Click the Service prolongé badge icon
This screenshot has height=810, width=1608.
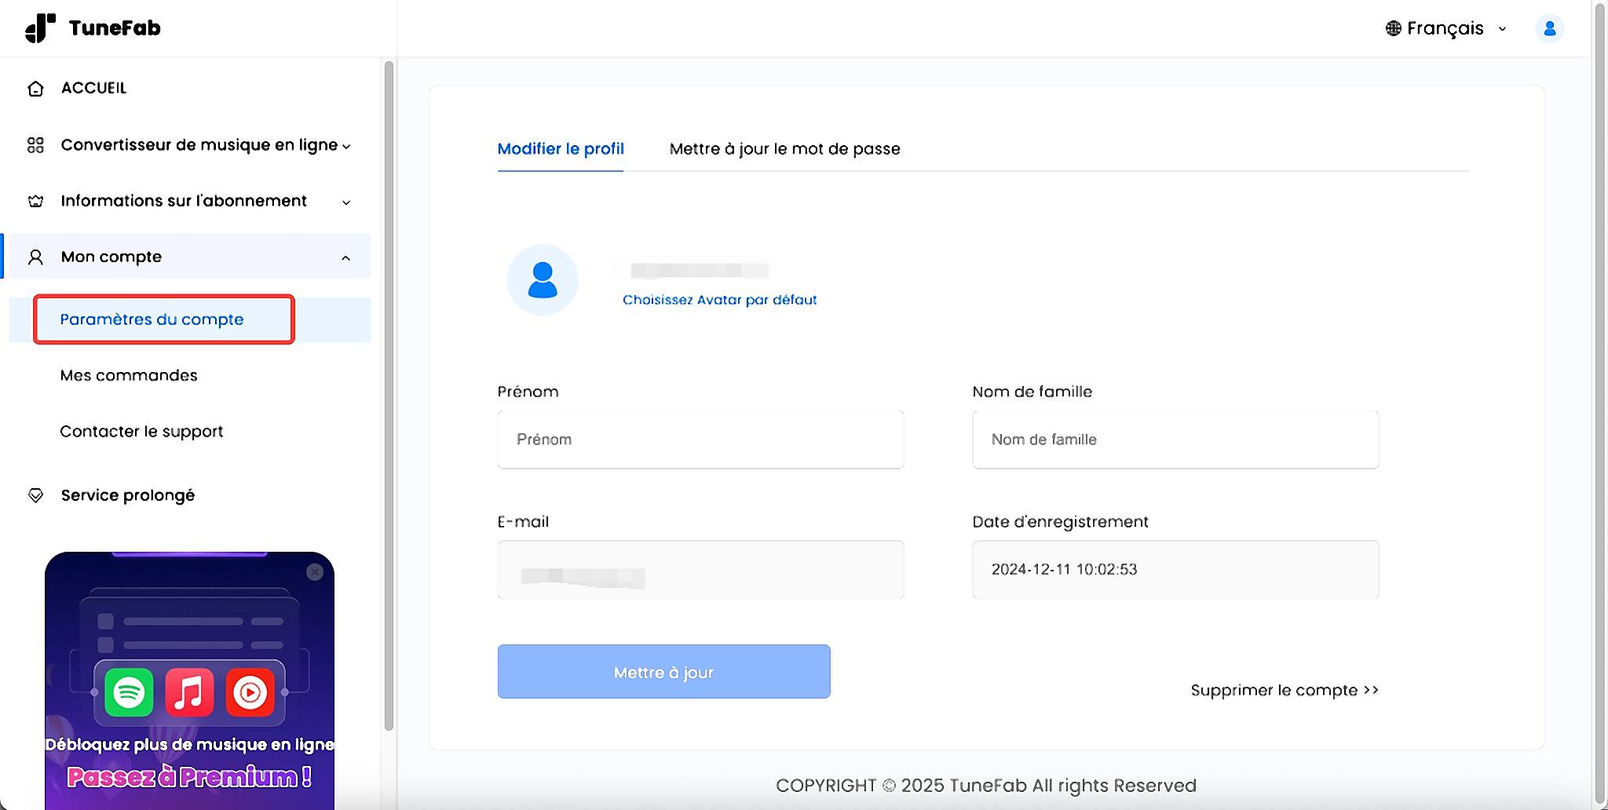[35, 494]
